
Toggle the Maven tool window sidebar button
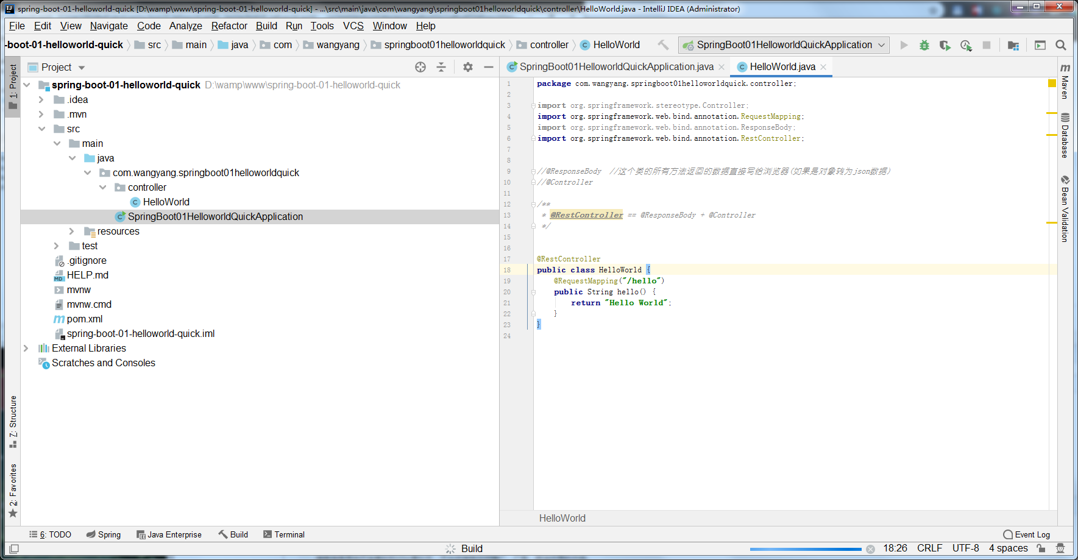[1065, 81]
